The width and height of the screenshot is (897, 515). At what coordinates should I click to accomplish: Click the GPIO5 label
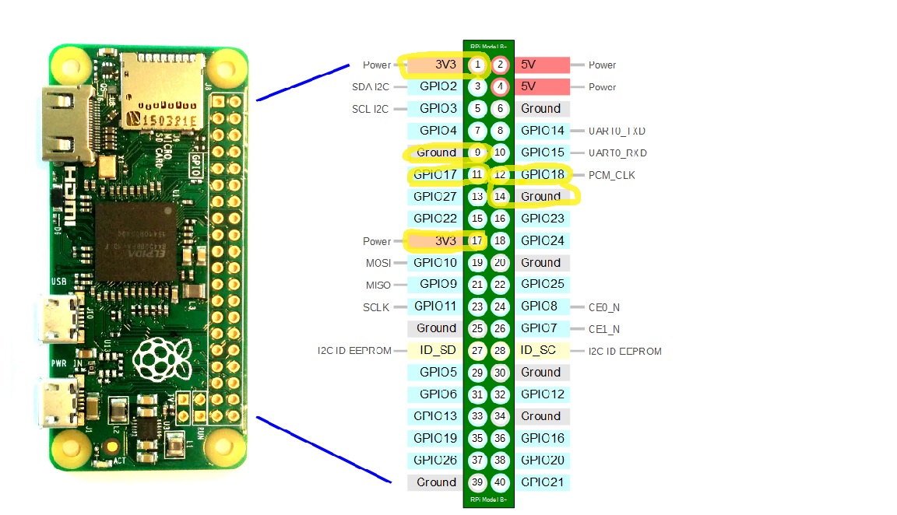434,372
